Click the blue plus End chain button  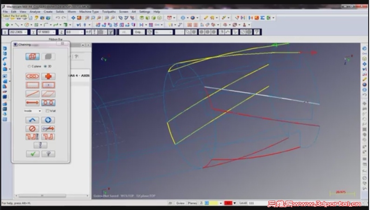pos(48,120)
